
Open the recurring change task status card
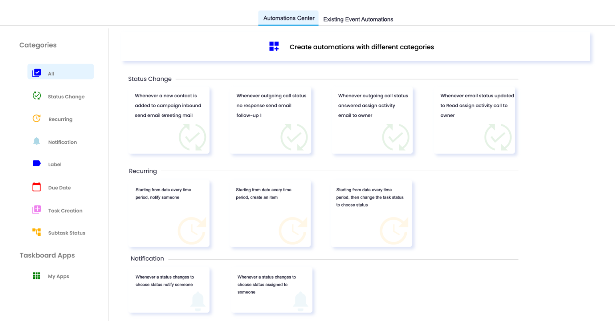point(372,214)
